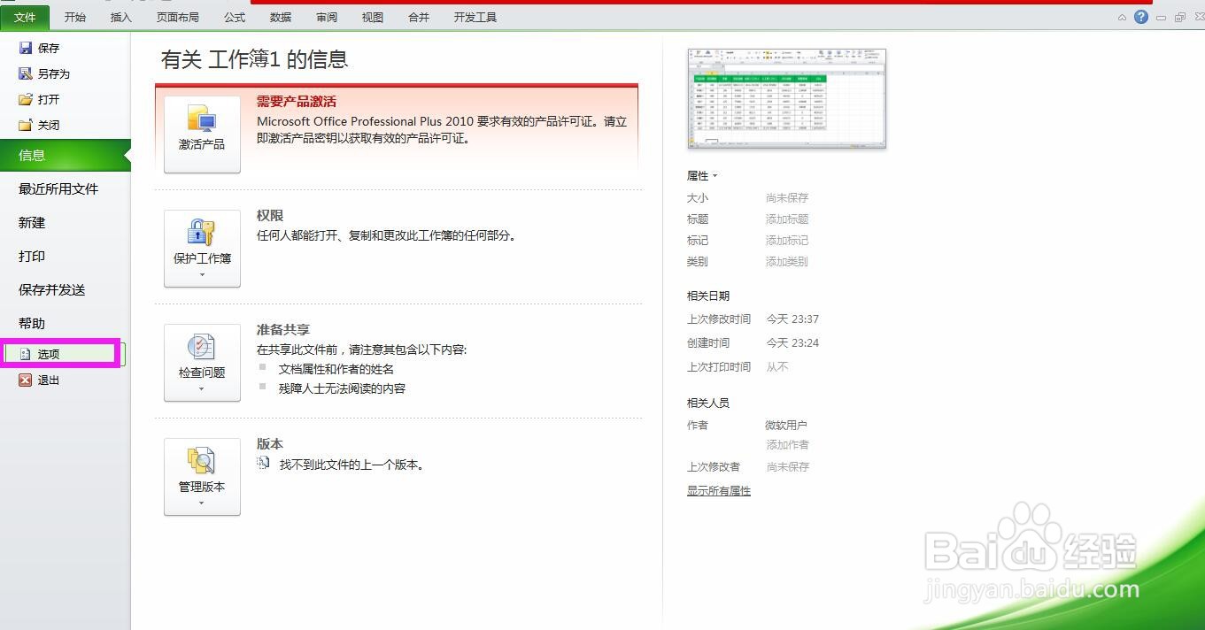Click text 文档属性和作者的姓名
This screenshot has width=1205, height=630.
(x=336, y=369)
